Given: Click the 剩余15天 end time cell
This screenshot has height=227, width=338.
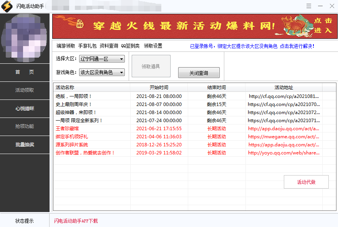Looking at the screenshot, I should 216,104.
